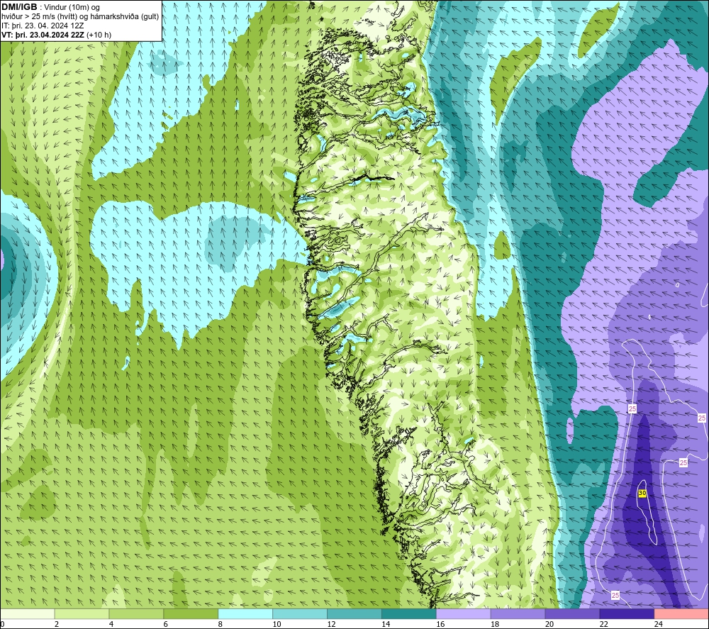Viewport: 709px width, 629px height.
Task: Click the '(+10 h)' forecast offset text
Action: pyautogui.click(x=99, y=35)
